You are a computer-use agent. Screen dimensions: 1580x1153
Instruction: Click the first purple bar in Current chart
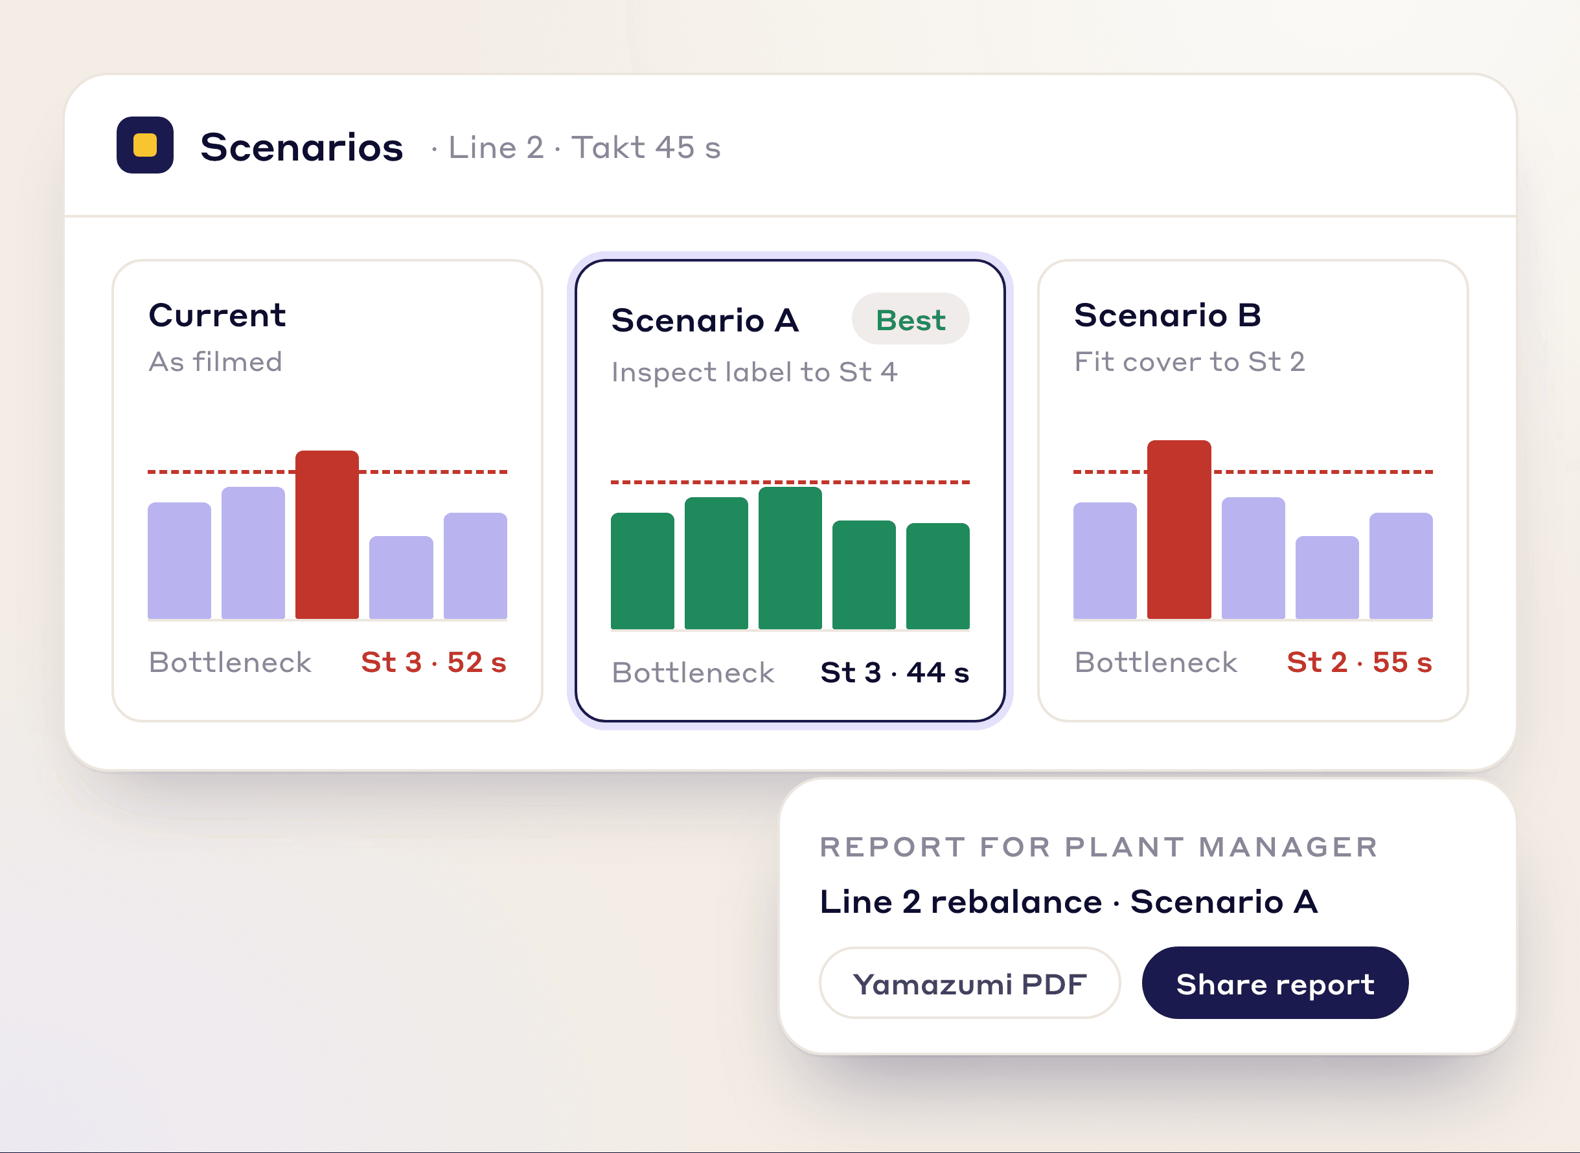[179, 561]
